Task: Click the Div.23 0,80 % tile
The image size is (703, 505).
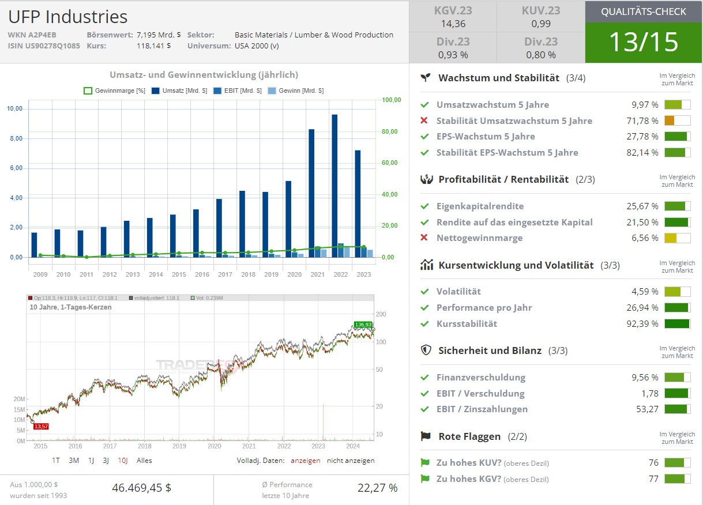Action: (541, 48)
